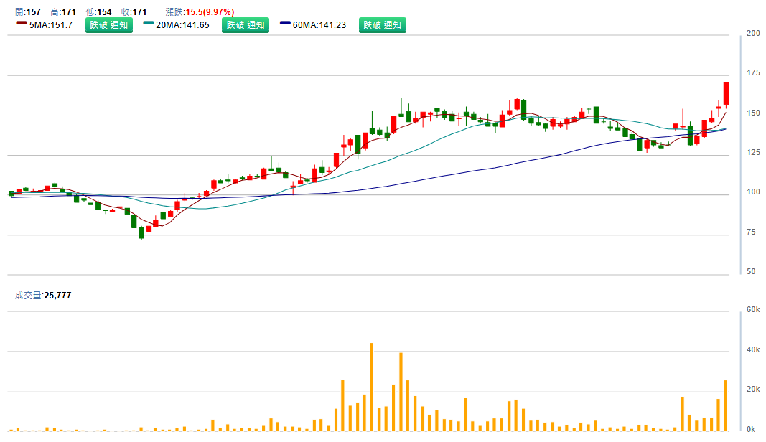The height and width of the screenshot is (442, 766).
Task: Click the 跌破 通知 button beside 5MA
Action: coord(108,25)
